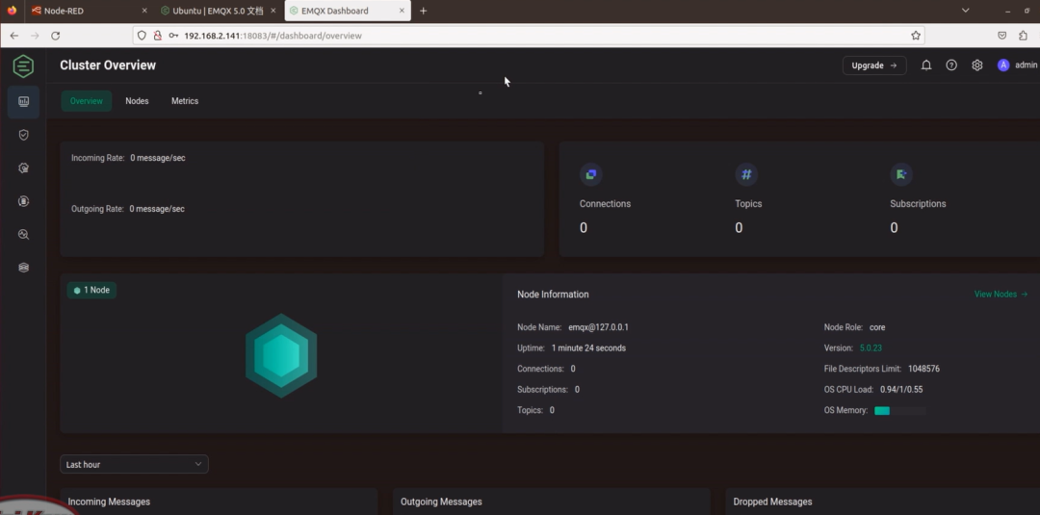Switch to the Ubuntu EMQX 5.0 tab
1040x515 pixels.
pos(219,11)
